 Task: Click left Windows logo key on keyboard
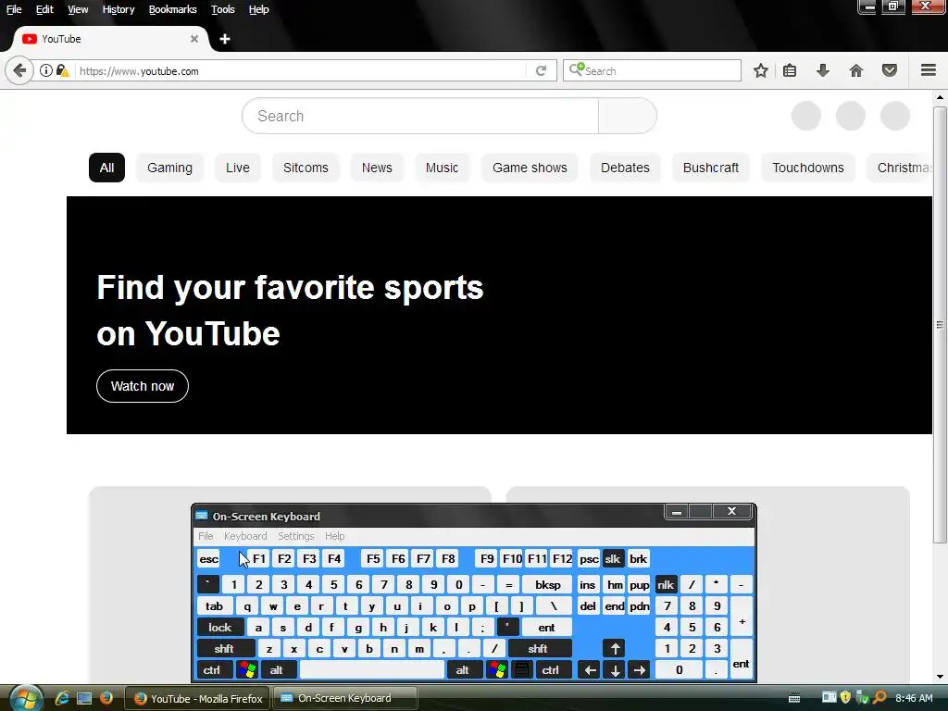[x=247, y=670]
